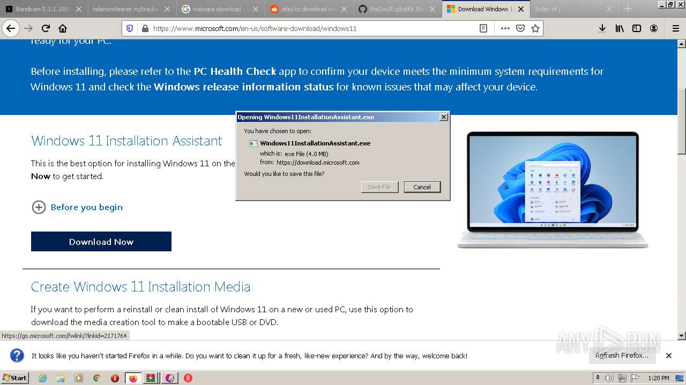Launch Opera browser from taskbar
The height and width of the screenshot is (385, 686).
point(115,378)
